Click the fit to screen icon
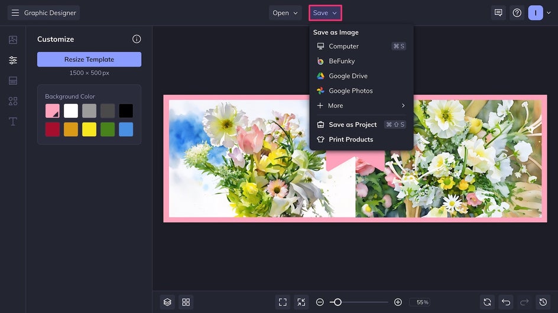The width and height of the screenshot is (558, 313). click(x=283, y=302)
